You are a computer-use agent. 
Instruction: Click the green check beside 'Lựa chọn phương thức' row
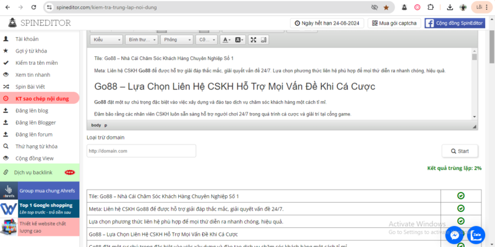(461, 221)
